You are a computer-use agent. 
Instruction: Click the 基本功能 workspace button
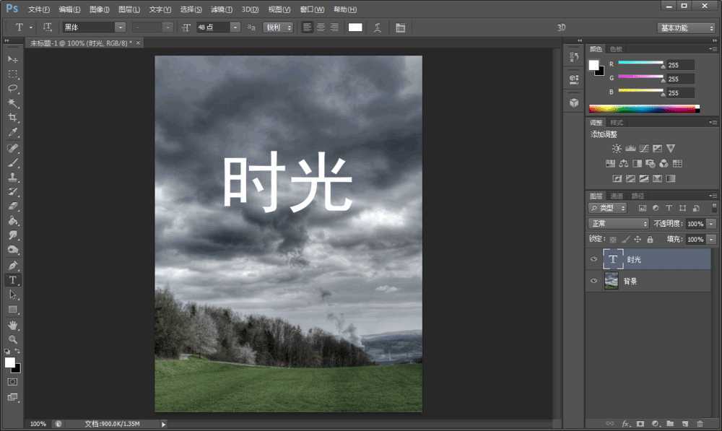pos(683,27)
